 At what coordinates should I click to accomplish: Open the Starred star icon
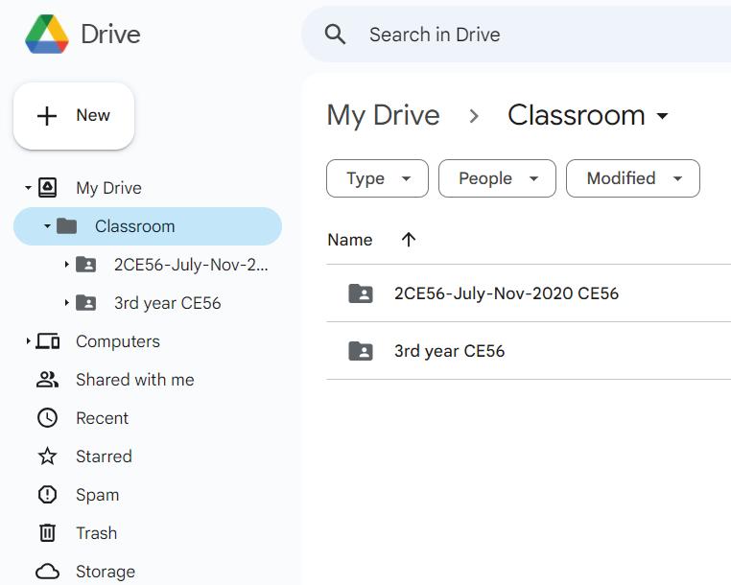[x=47, y=456]
